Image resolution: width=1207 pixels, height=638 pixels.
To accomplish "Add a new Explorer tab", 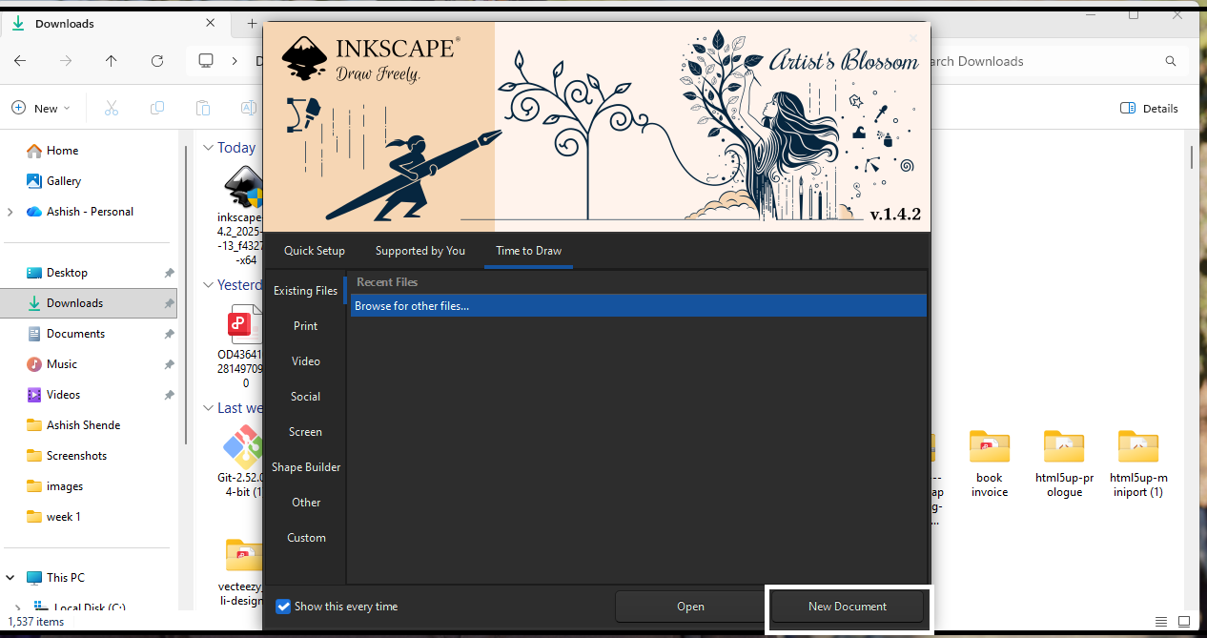I will click(x=252, y=24).
